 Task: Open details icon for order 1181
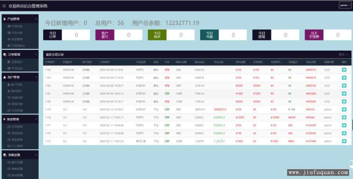tap(344, 93)
